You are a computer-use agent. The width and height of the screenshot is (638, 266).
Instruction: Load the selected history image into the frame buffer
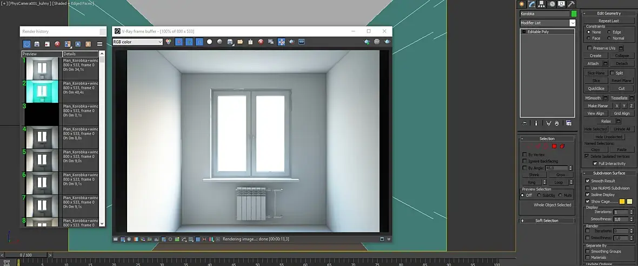coord(47,44)
